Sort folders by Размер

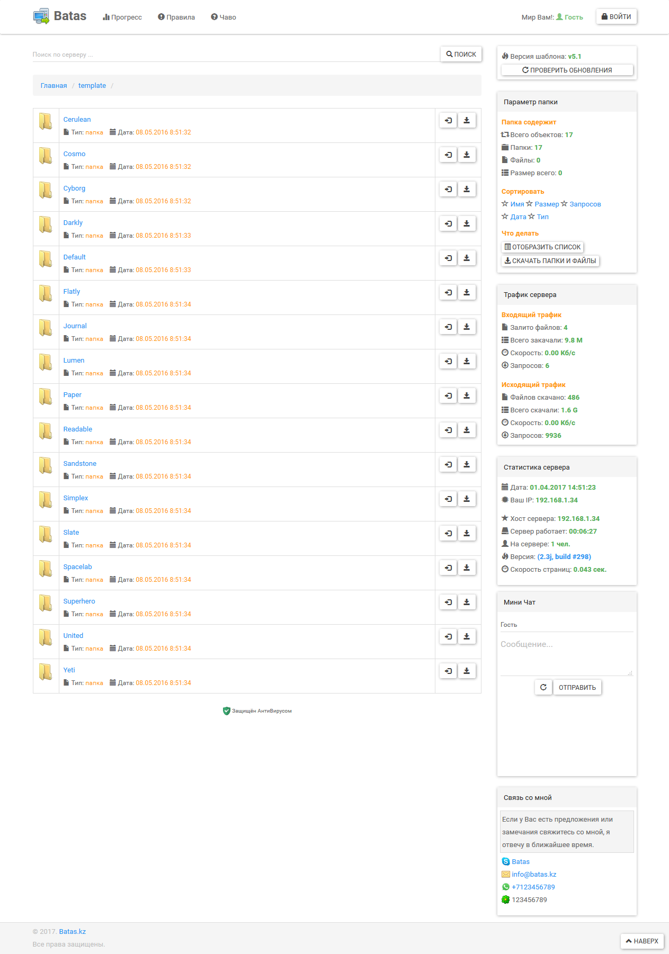click(547, 204)
